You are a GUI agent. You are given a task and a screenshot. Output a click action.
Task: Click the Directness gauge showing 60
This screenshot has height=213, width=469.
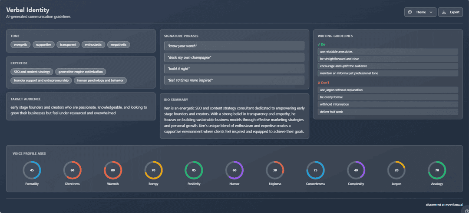(73, 170)
